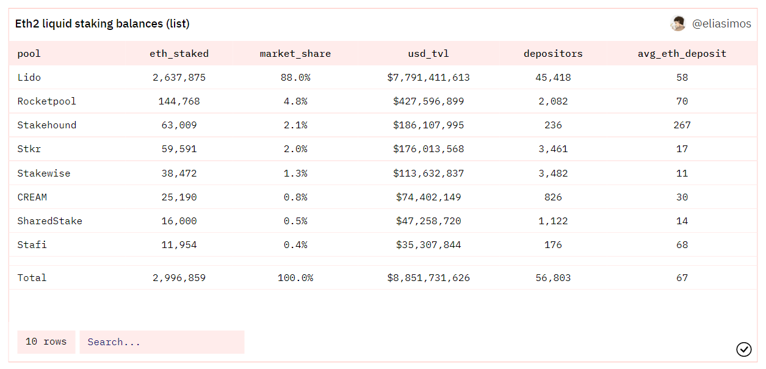The image size is (766, 369).
Task: Click the eth_staked value 16,000
Action: [x=179, y=221]
